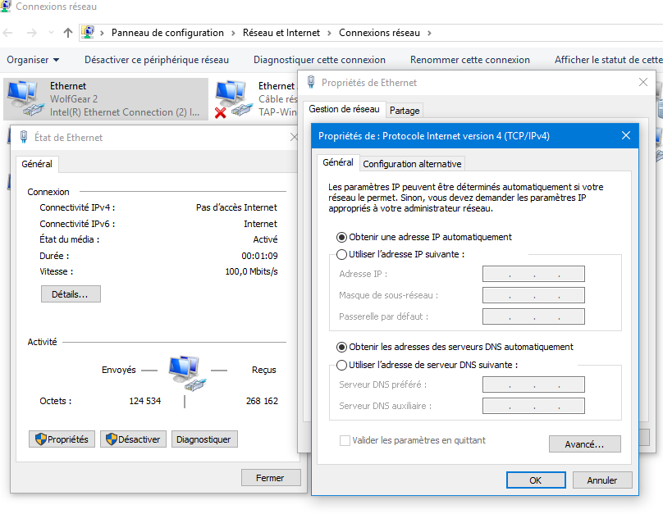Click the '124 534' sent octets value
This screenshot has width=663, height=514.
(x=145, y=401)
